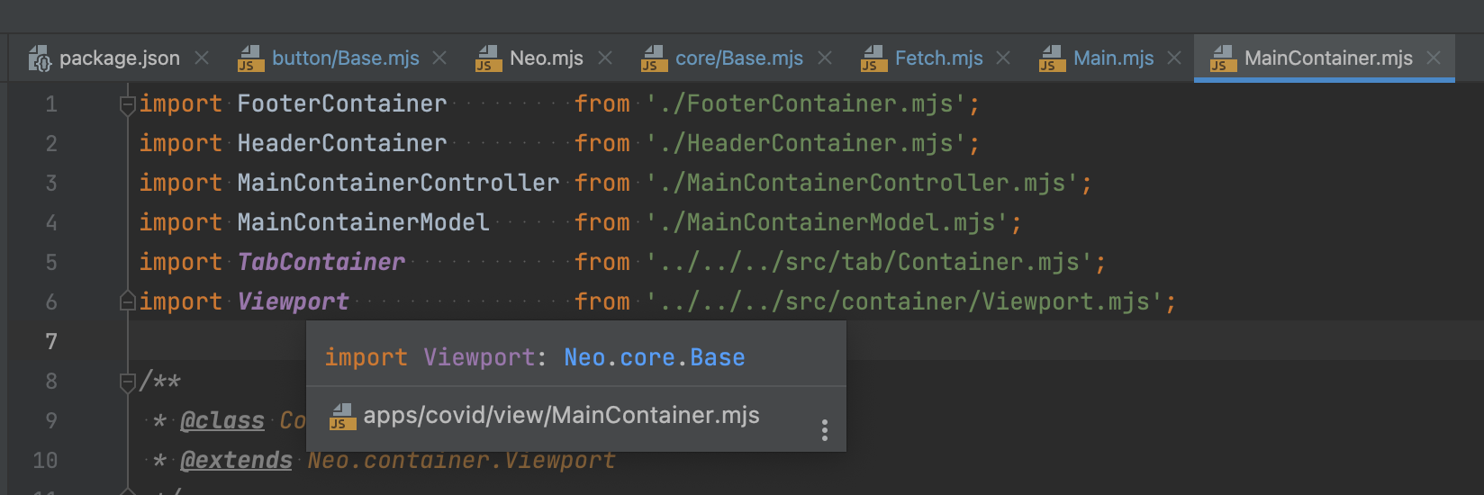Collapse the doc comment fold at line 8

[127, 382]
